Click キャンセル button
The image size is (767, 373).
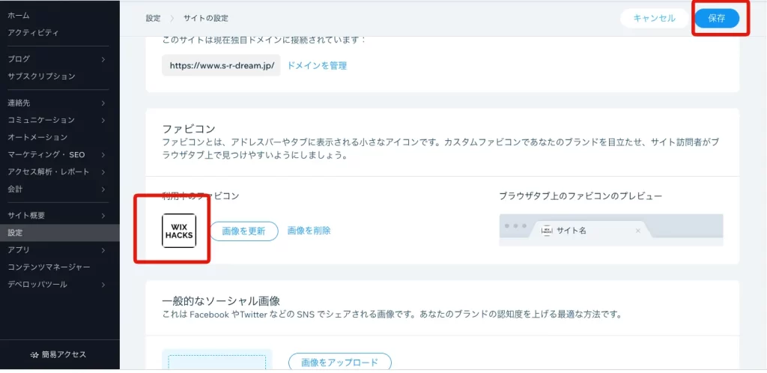pos(655,19)
